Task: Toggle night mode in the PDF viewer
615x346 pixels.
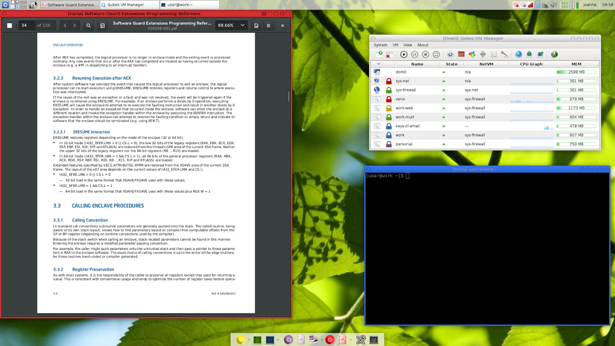Action: (256, 25)
